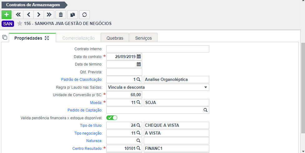Click the À VISTA description field
The image size is (305, 153).
pos(177,133)
